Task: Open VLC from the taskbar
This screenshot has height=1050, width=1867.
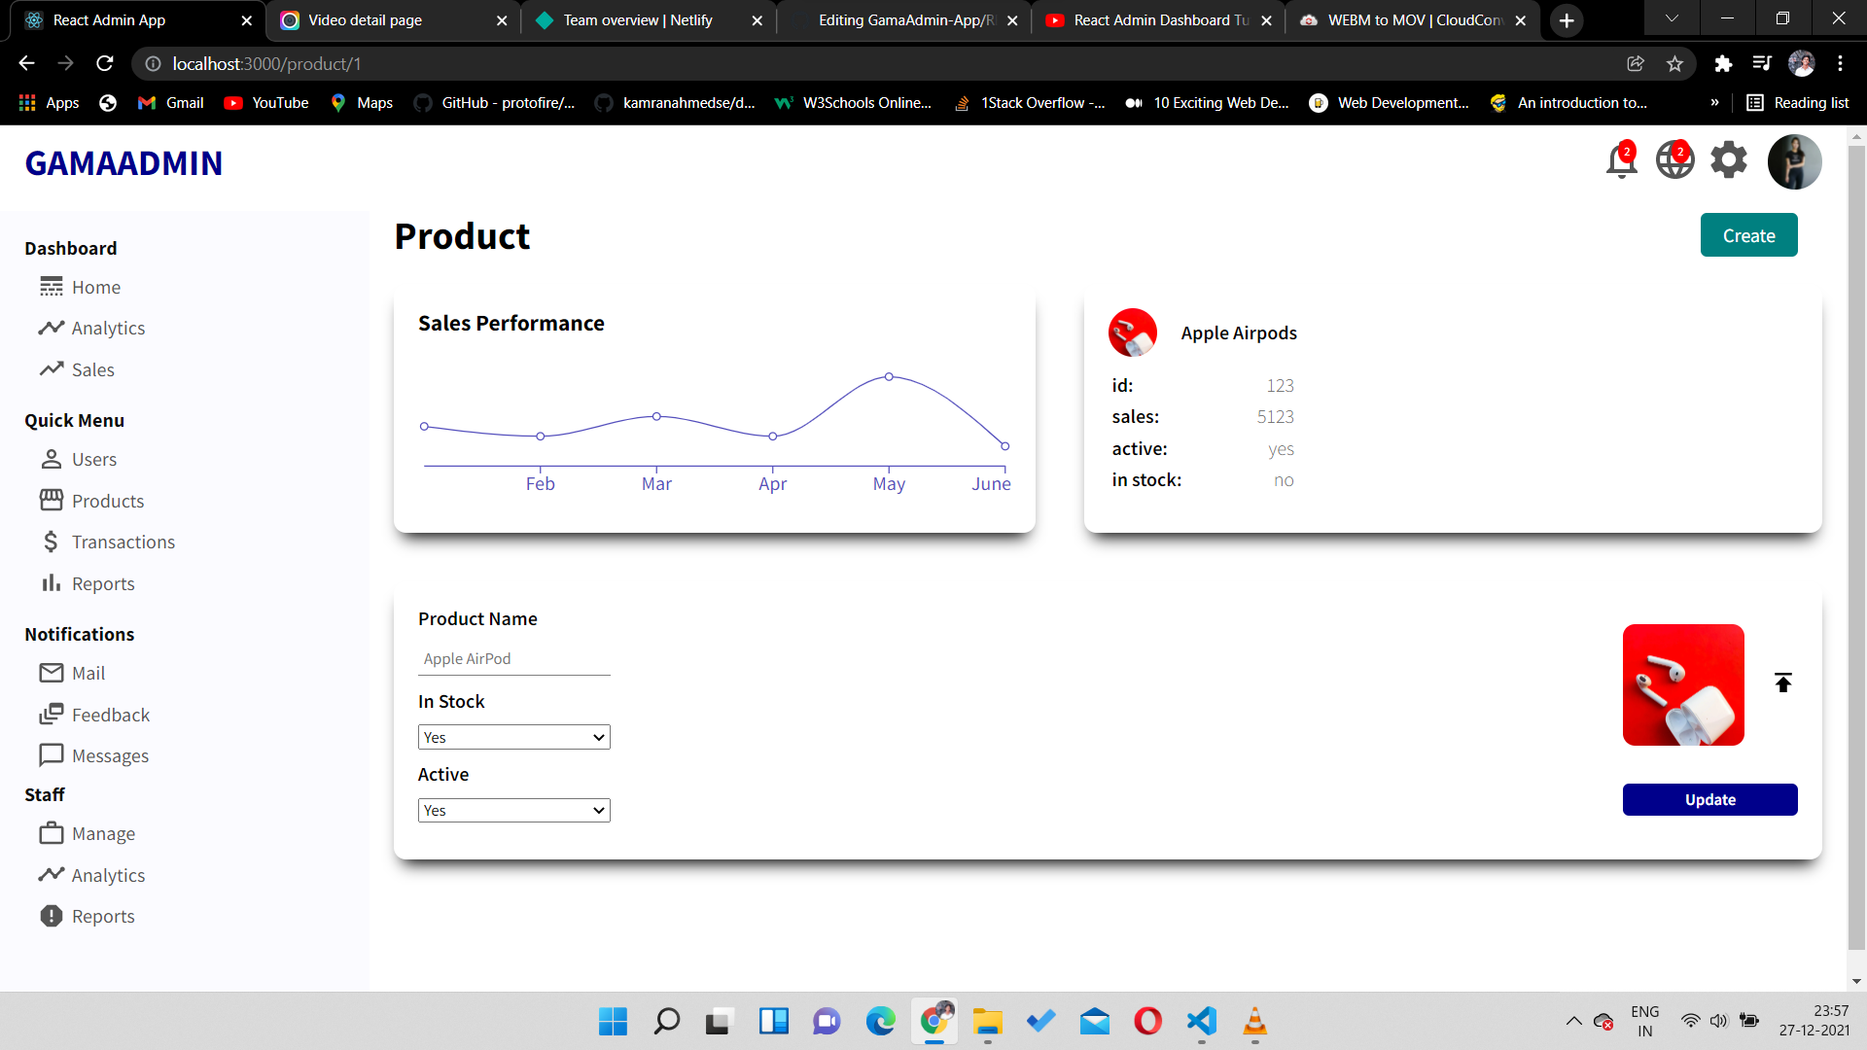Action: point(1254,1022)
